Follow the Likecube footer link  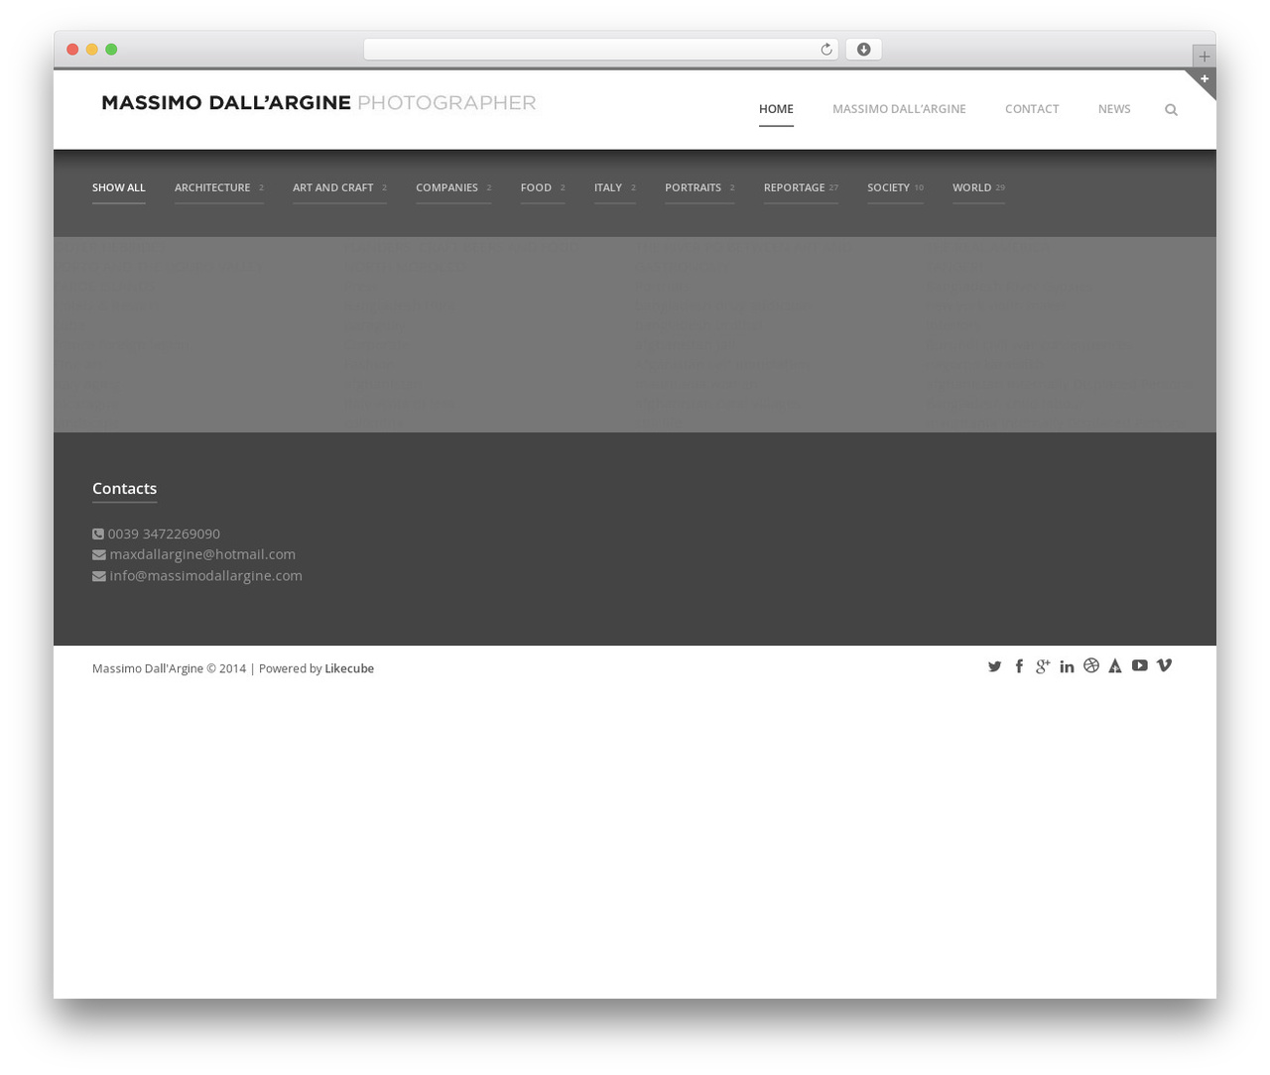pyautogui.click(x=349, y=669)
